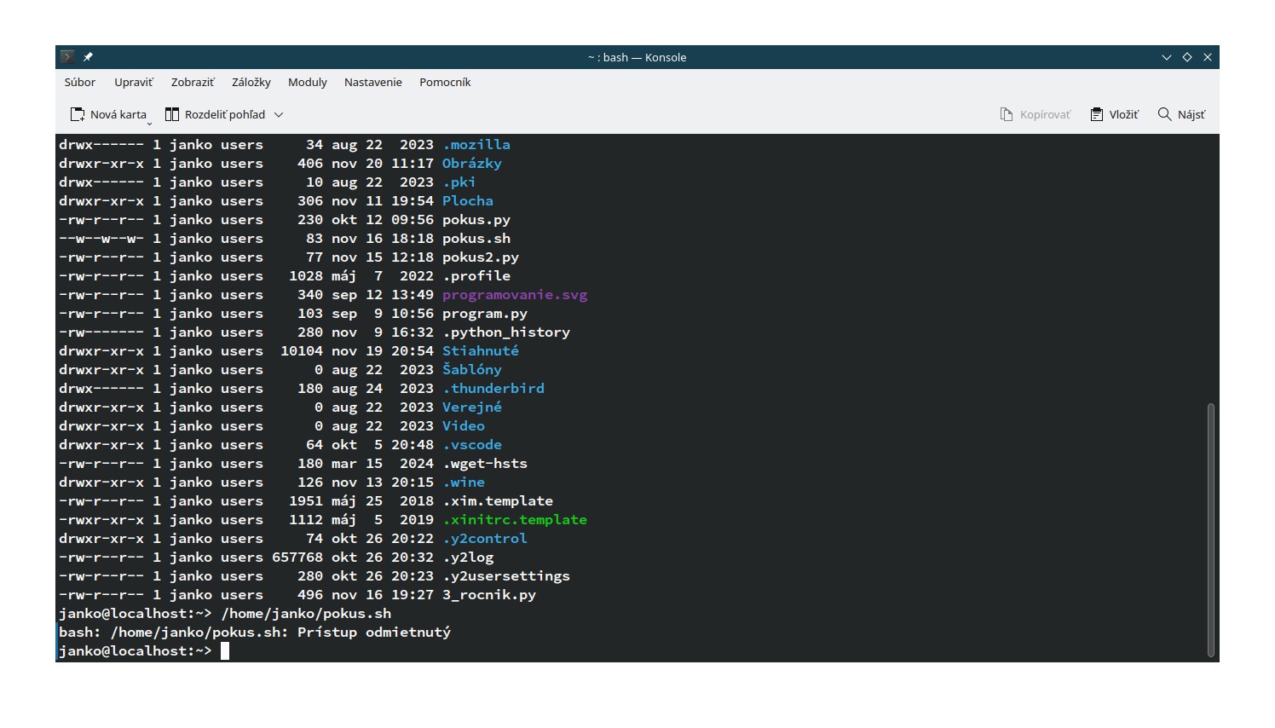Click the "Prístup odmietnutý" error message
Screen dimensions: 1275x728
pos(374,633)
